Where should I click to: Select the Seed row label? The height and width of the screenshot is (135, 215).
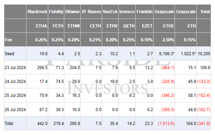[15, 53]
